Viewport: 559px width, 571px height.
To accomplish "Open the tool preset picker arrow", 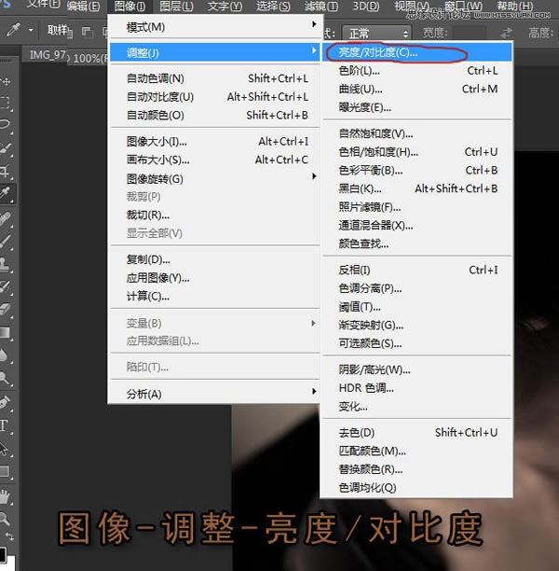I will click(31, 30).
